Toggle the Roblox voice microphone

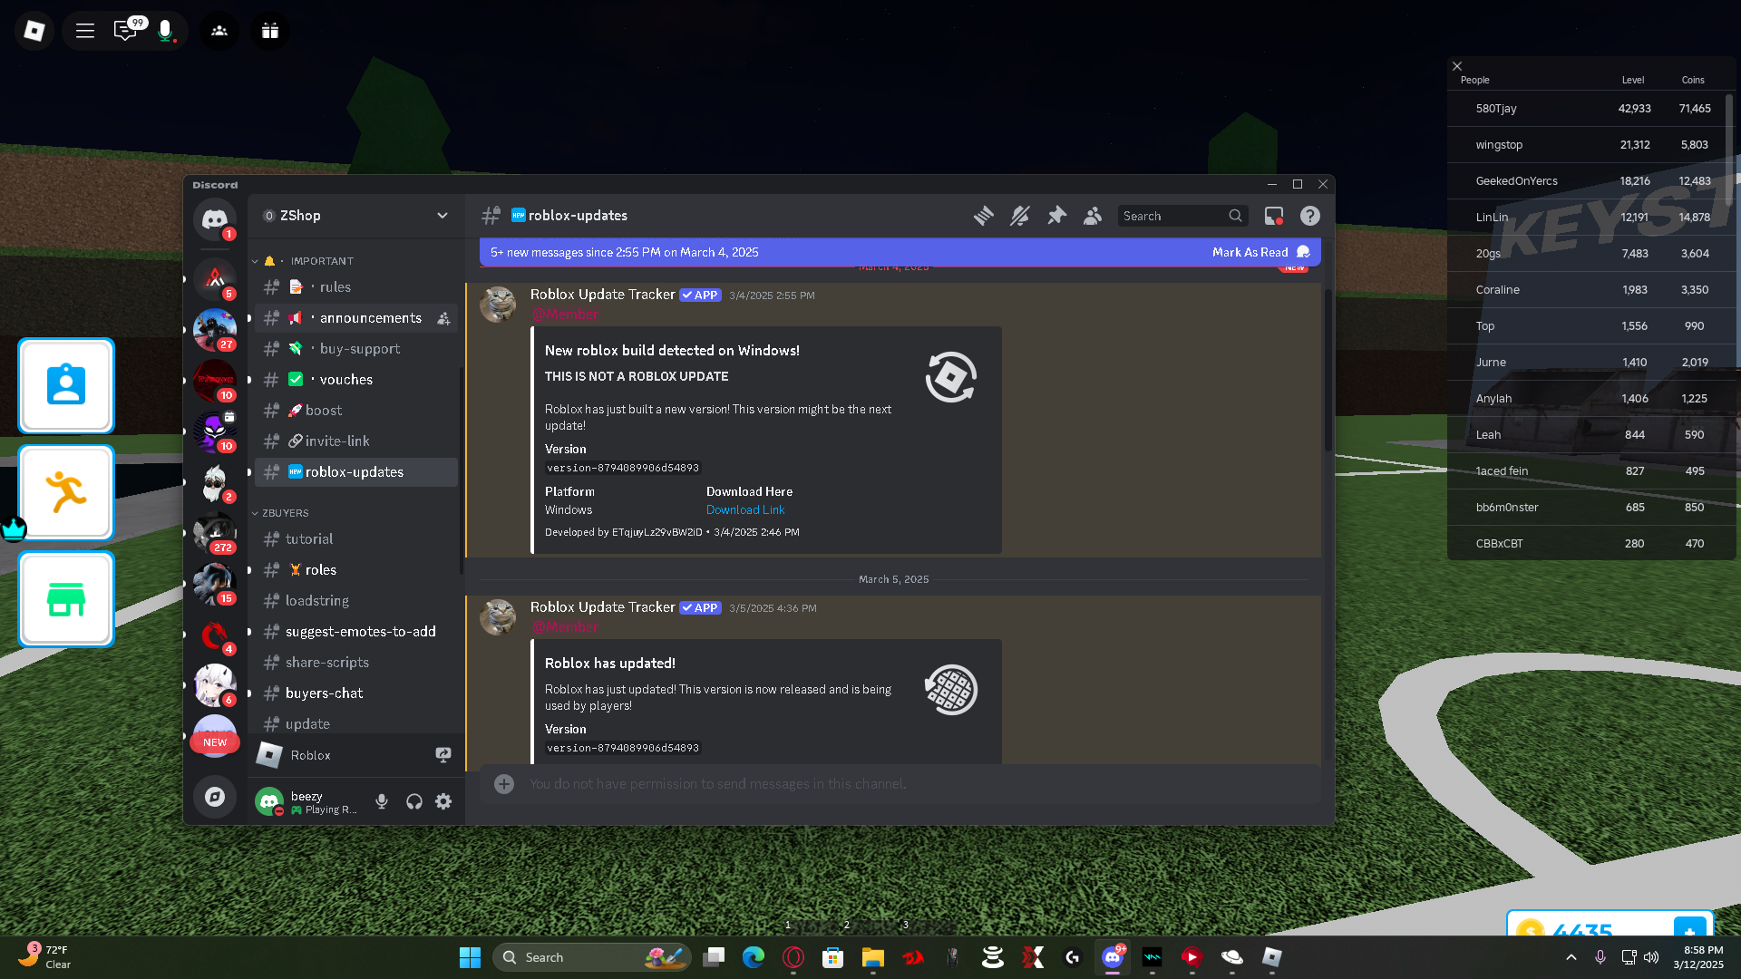(x=165, y=31)
